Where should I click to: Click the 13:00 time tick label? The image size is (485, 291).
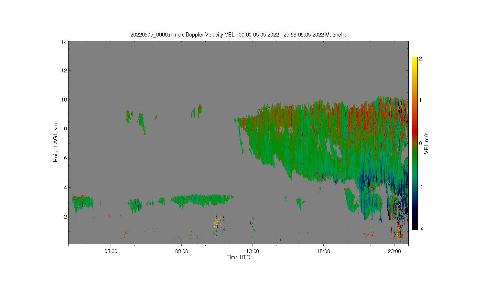coord(253,251)
